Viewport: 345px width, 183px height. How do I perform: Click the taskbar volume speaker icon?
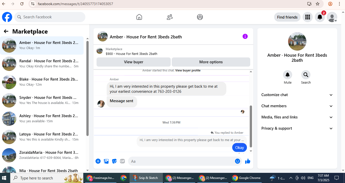303,178
